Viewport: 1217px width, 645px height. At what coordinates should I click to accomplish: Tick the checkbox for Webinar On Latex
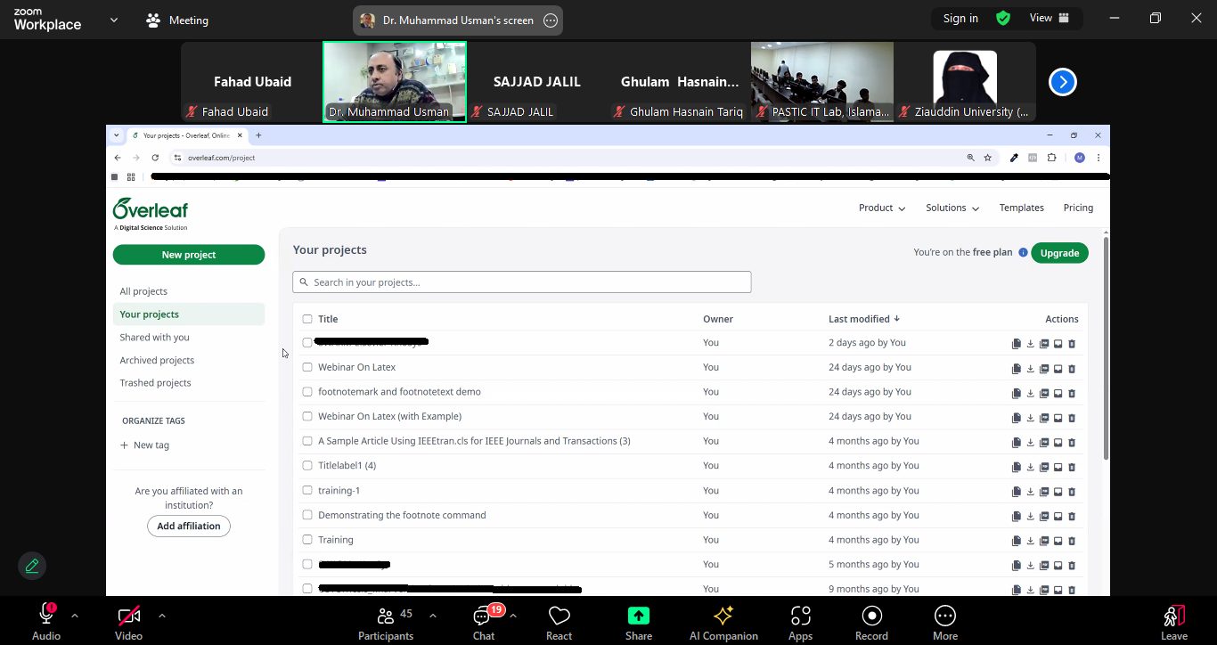tap(307, 367)
